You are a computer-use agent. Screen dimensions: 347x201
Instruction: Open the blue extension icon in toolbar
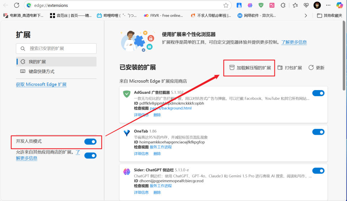click(x=239, y=5)
